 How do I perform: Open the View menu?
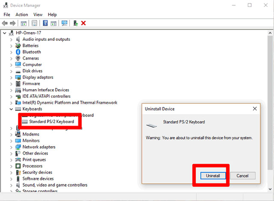[38, 15]
